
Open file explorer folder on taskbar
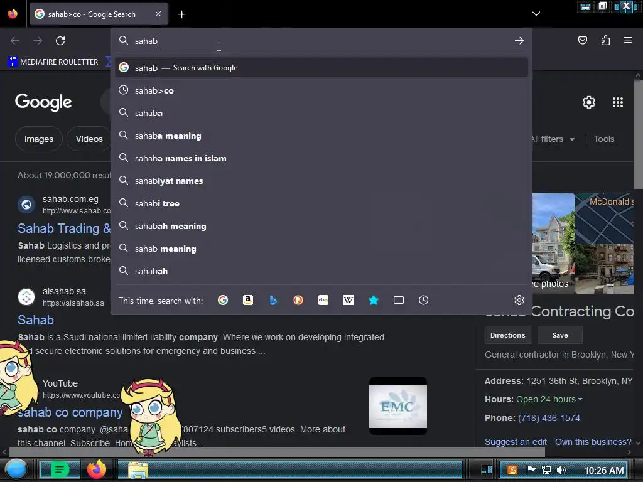coord(138,470)
